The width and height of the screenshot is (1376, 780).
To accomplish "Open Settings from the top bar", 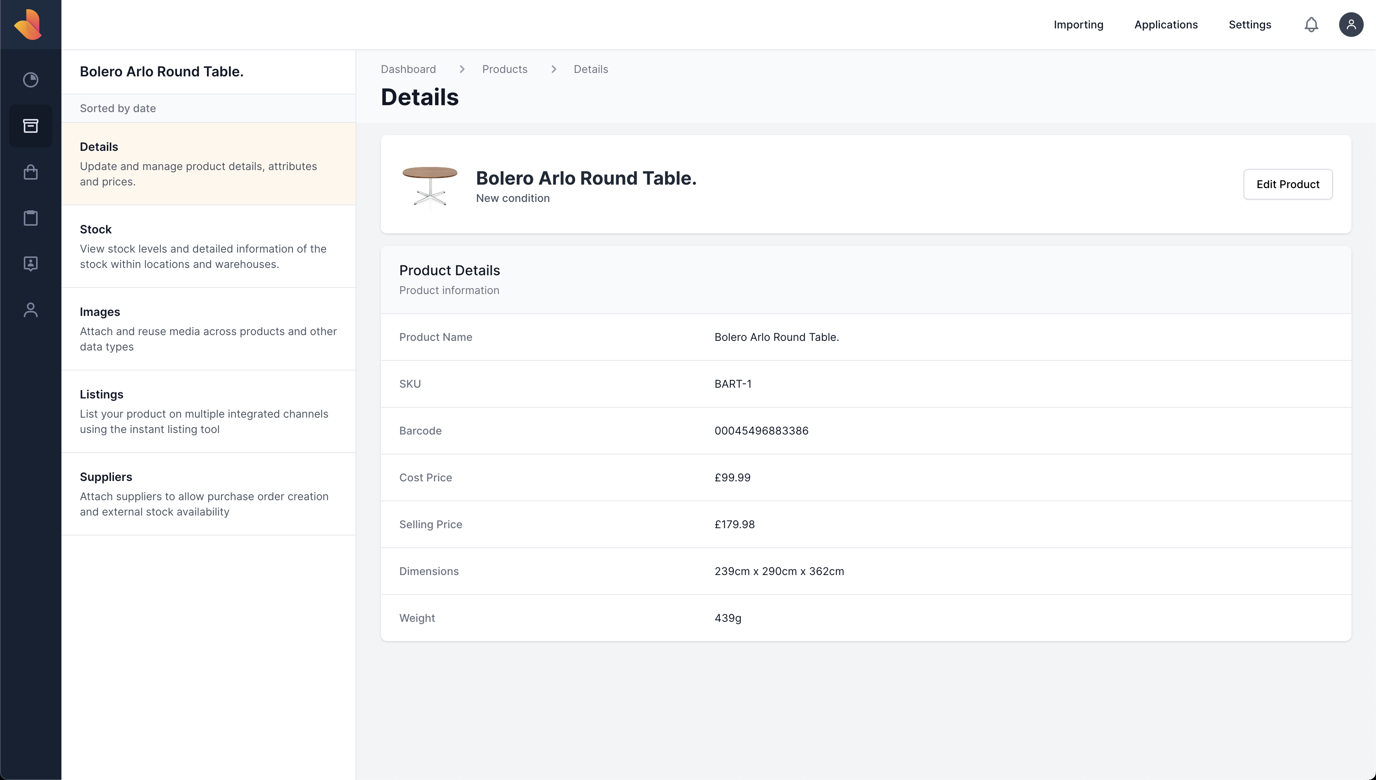I will (1250, 25).
